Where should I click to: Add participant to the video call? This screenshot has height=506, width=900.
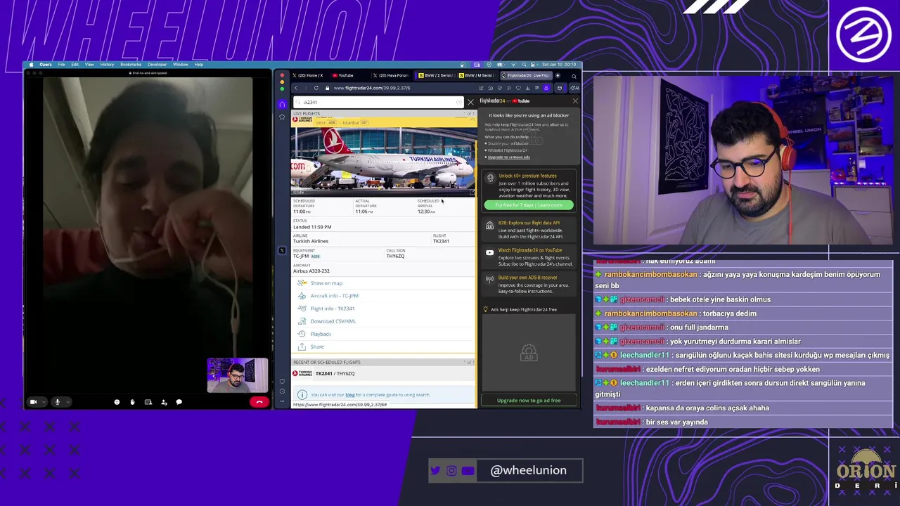tap(164, 402)
